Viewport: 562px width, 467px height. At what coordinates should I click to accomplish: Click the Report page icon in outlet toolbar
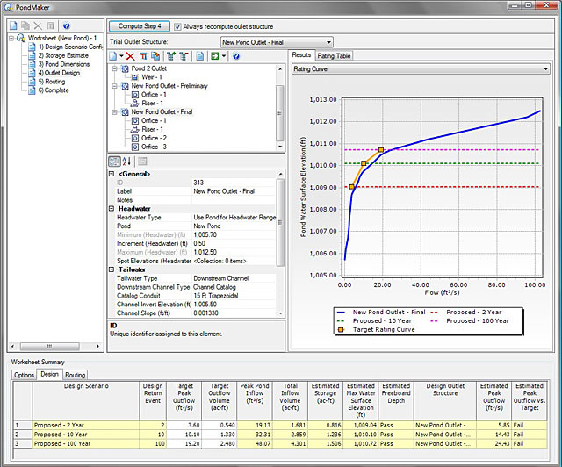pos(200,56)
